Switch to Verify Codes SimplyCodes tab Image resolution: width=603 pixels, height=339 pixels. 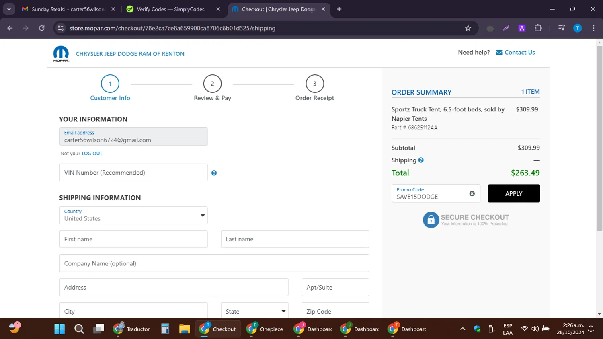[x=170, y=9]
